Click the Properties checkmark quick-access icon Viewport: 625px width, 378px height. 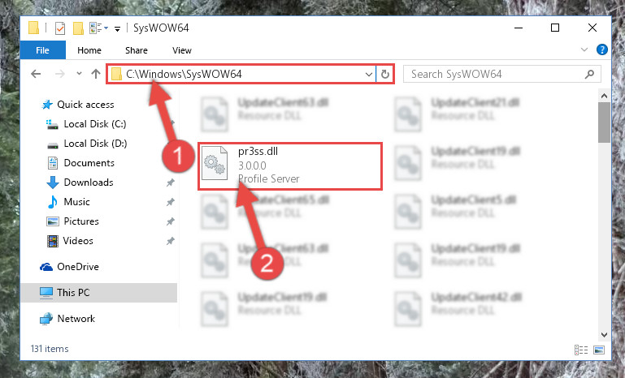(x=60, y=28)
